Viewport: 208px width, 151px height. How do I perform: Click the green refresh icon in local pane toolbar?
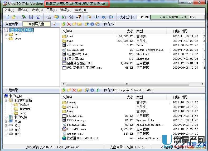[98, 90]
